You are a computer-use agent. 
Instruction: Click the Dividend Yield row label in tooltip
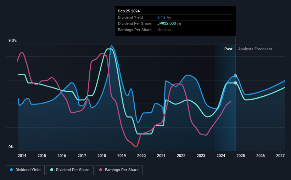click(130, 17)
